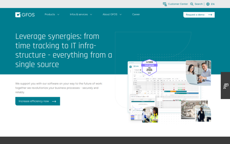This screenshot has height=144, width=230.
Task: Click the Search magnifier icon
Action: point(192,4)
